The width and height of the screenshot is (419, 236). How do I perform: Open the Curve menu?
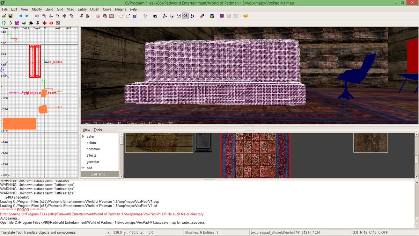(107, 9)
